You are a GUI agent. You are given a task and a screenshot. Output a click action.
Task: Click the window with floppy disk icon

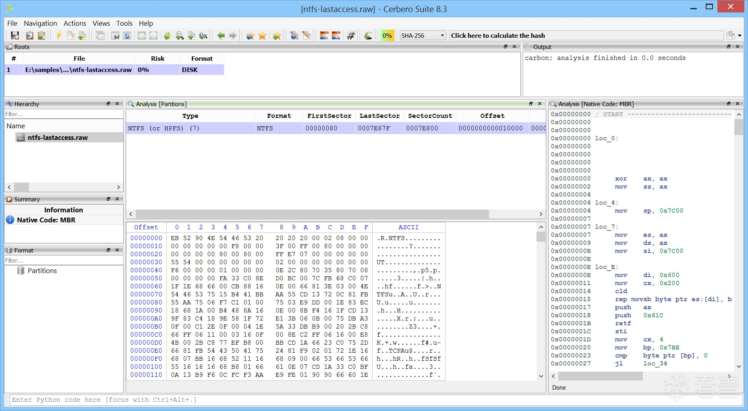pos(115,35)
